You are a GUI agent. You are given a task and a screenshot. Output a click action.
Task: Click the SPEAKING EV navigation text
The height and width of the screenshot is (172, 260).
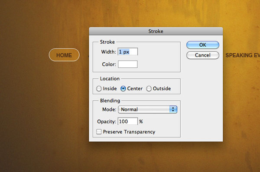(x=243, y=55)
